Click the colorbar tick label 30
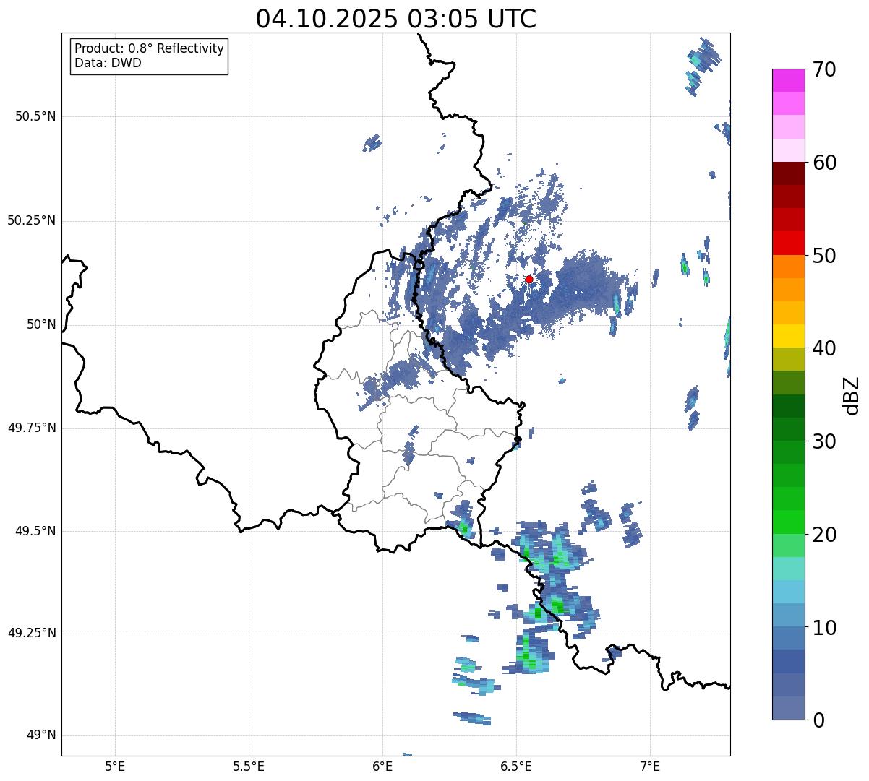Image resolution: width=869 pixels, height=781 pixels. [x=825, y=441]
